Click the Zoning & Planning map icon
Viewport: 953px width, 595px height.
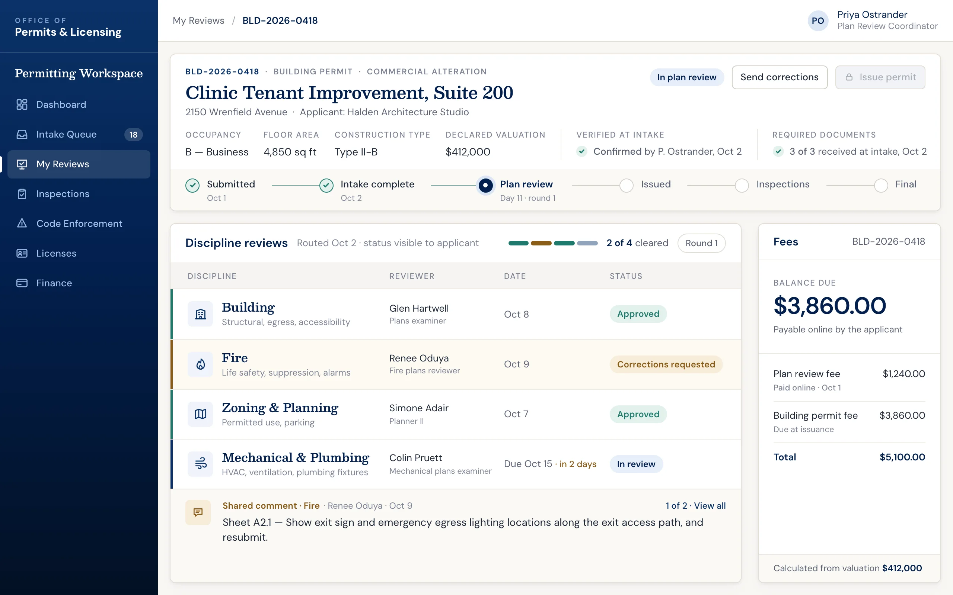click(200, 414)
